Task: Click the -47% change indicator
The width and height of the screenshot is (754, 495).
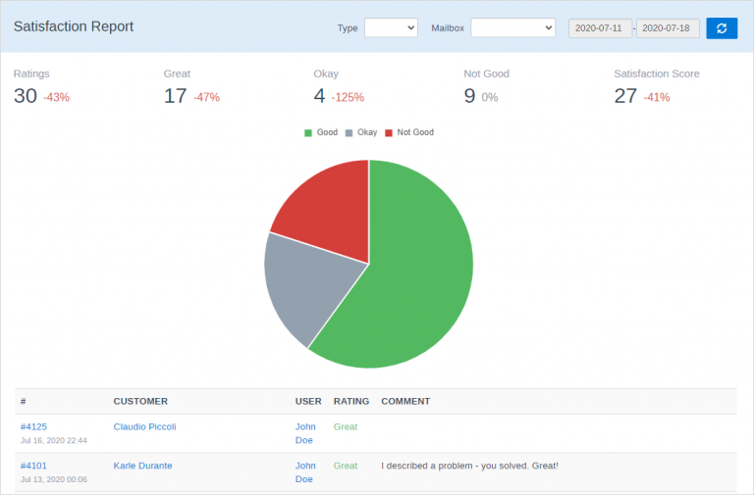Action: click(206, 97)
